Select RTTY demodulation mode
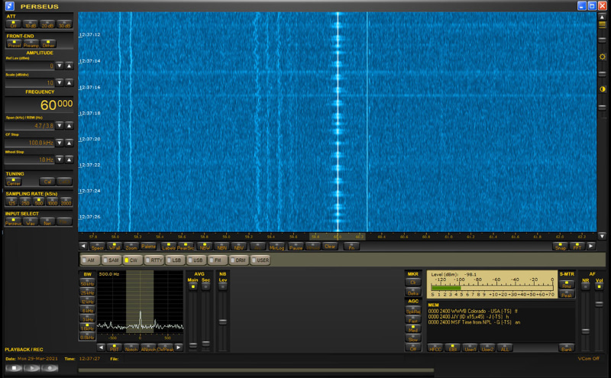This screenshot has height=378, width=611. click(x=154, y=260)
